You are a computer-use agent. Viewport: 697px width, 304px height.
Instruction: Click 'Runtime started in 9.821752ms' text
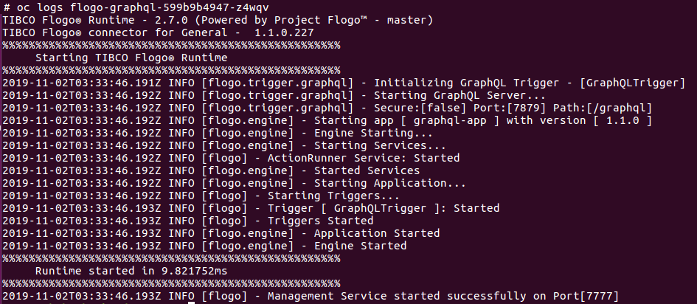(x=131, y=271)
